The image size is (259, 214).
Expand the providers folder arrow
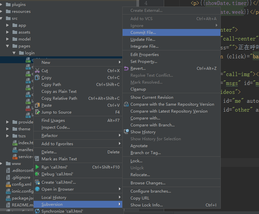pos(8,122)
